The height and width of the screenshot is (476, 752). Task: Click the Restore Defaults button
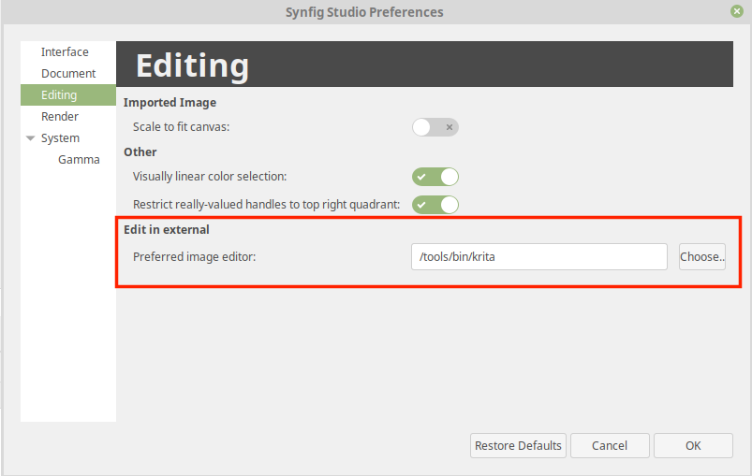pos(518,445)
